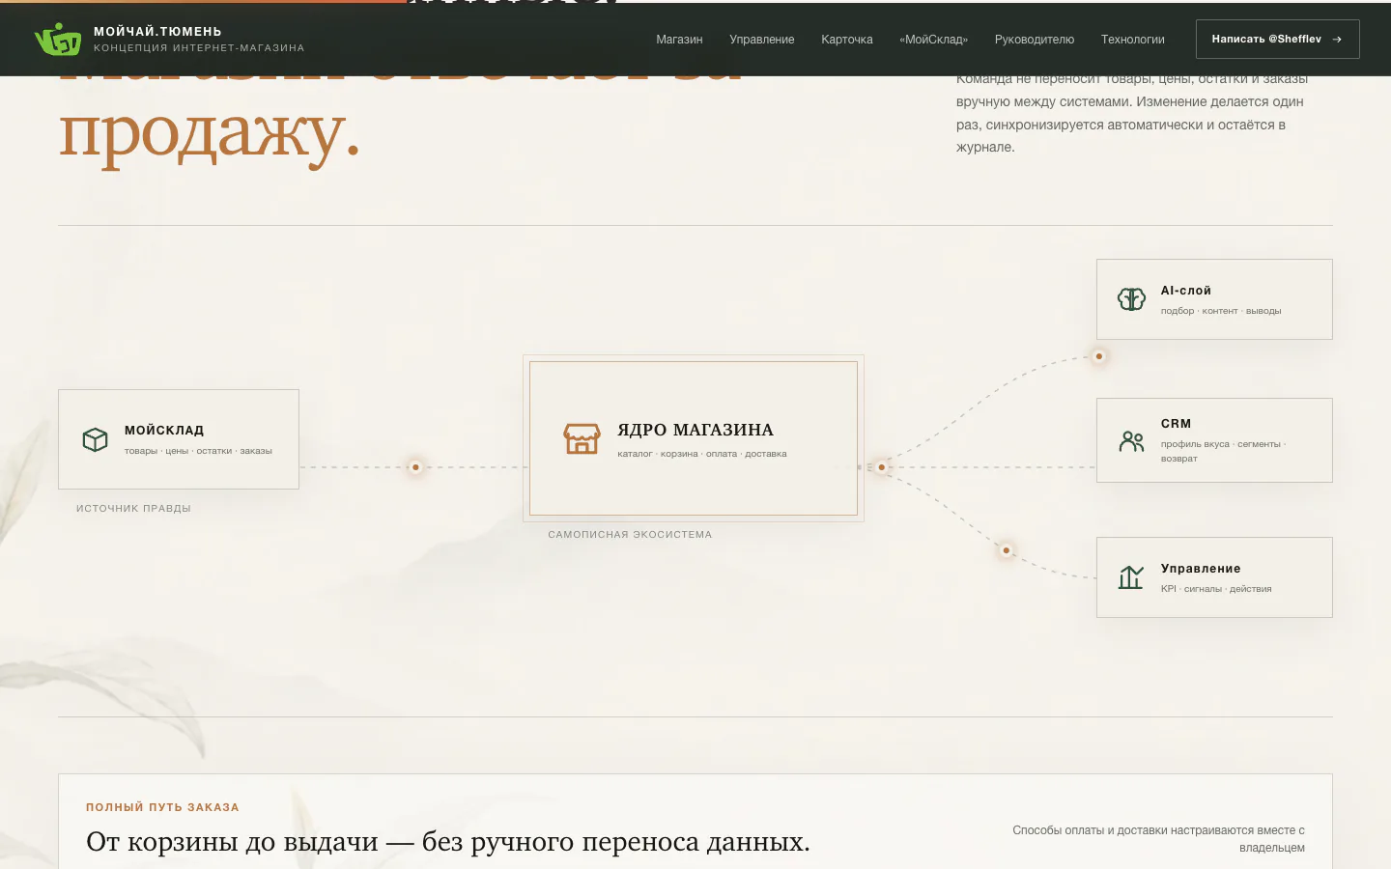
Task: Click the storefront icon in Ядро магазина
Action: coord(582,438)
